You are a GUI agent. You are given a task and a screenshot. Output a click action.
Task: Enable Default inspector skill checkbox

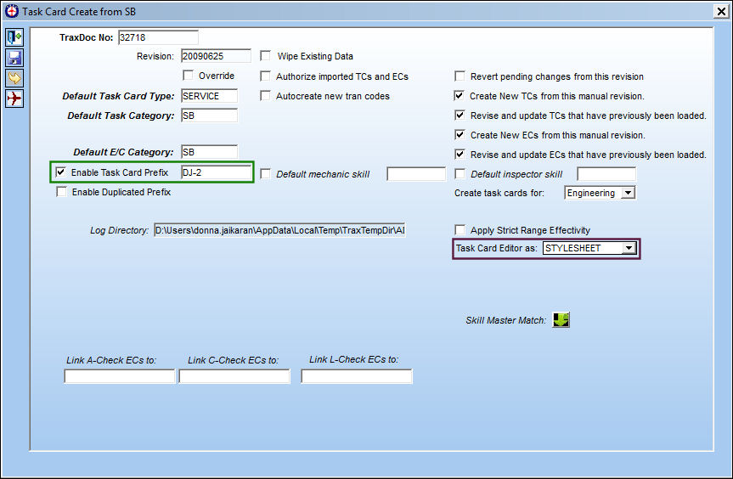pyautogui.click(x=460, y=174)
